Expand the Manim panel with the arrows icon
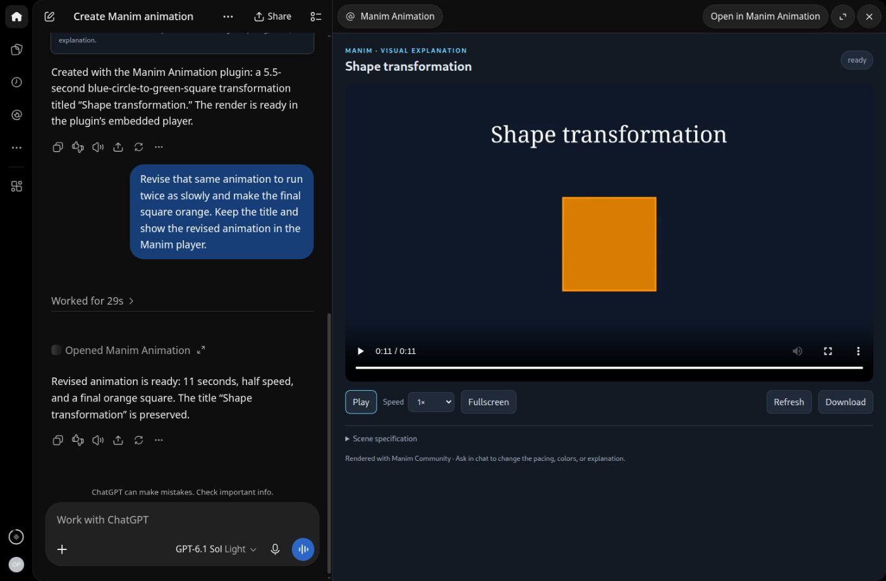 [x=843, y=16]
